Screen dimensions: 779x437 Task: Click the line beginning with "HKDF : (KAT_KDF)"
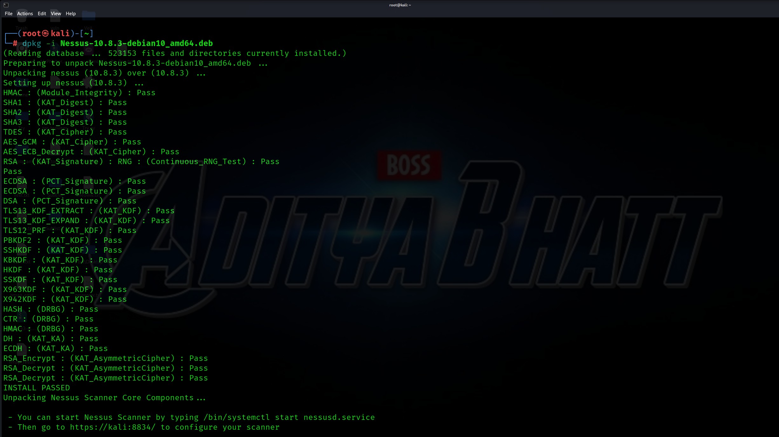tap(58, 270)
